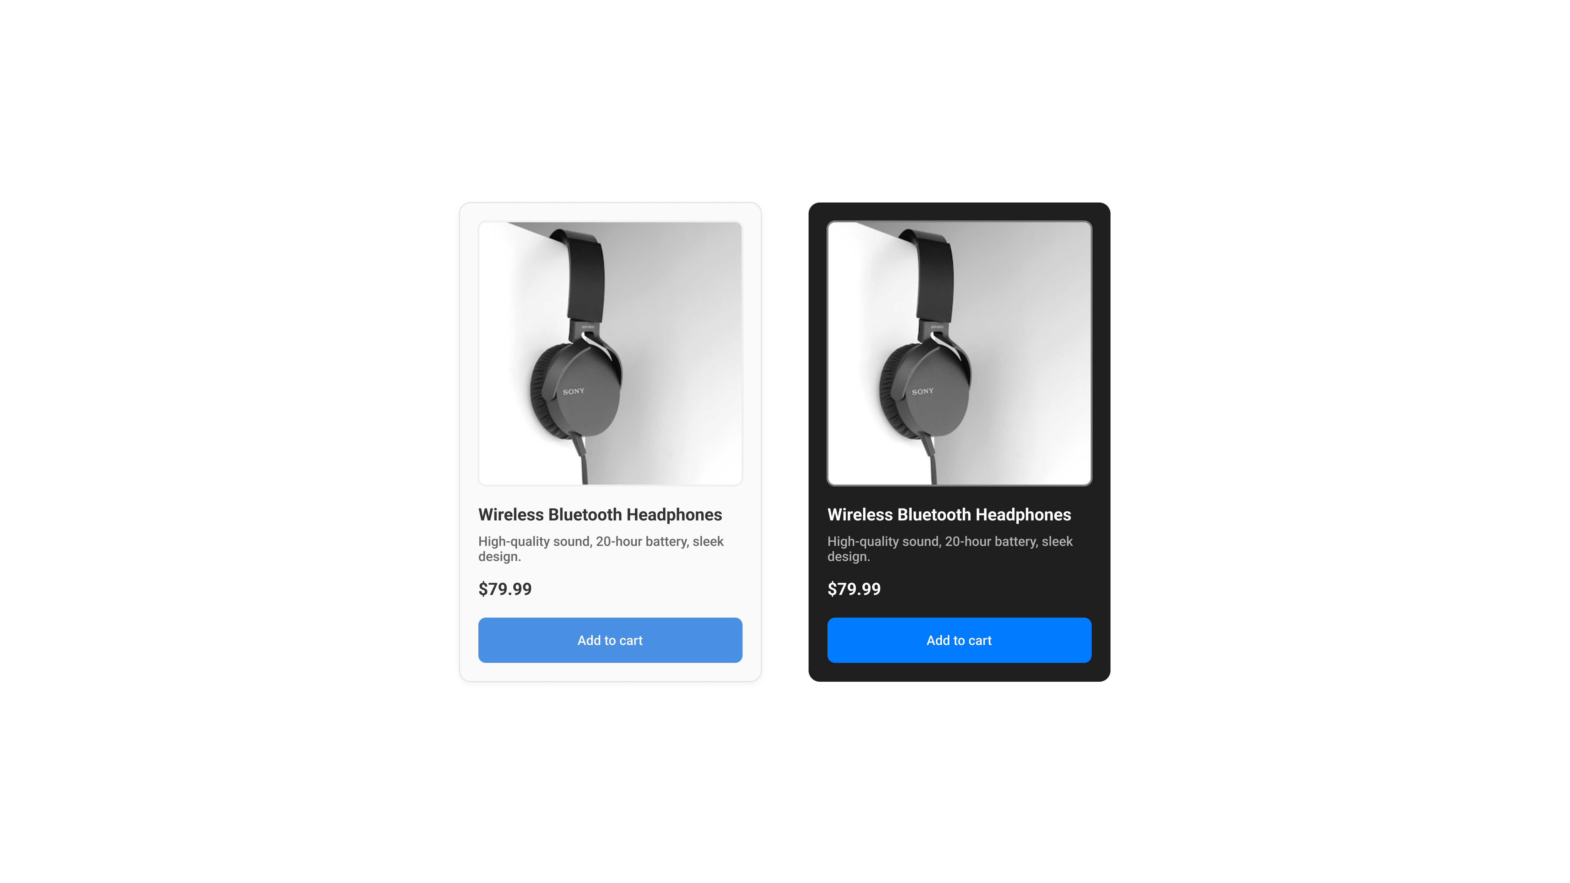Click the light card product description text
The height and width of the screenshot is (883, 1570).
(601, 548)
